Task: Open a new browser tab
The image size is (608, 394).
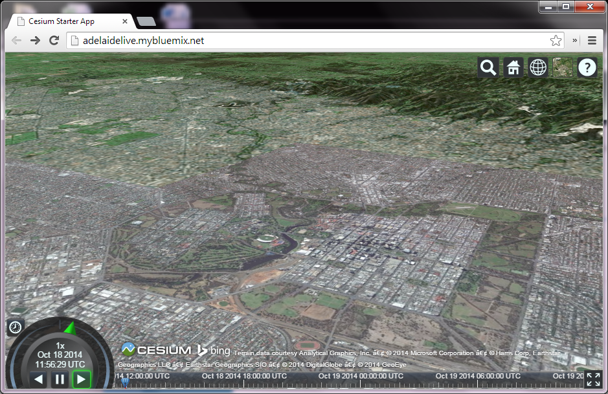Action: pyautogui.click(x=146, y=21)
